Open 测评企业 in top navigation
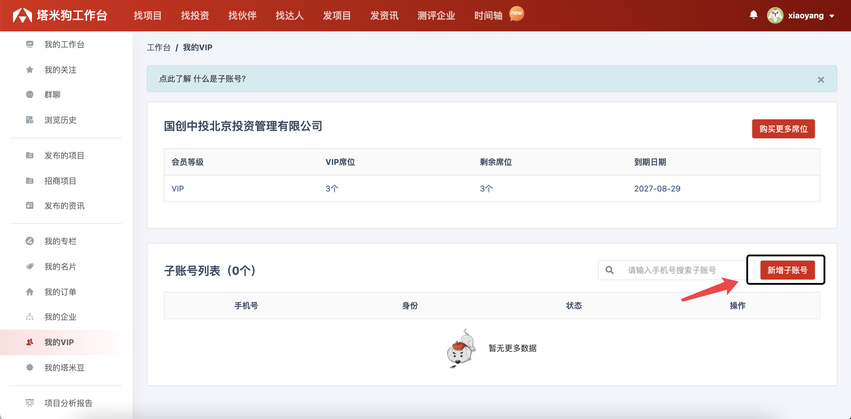This screenshot has width=851, height=419. coord(436,15)
